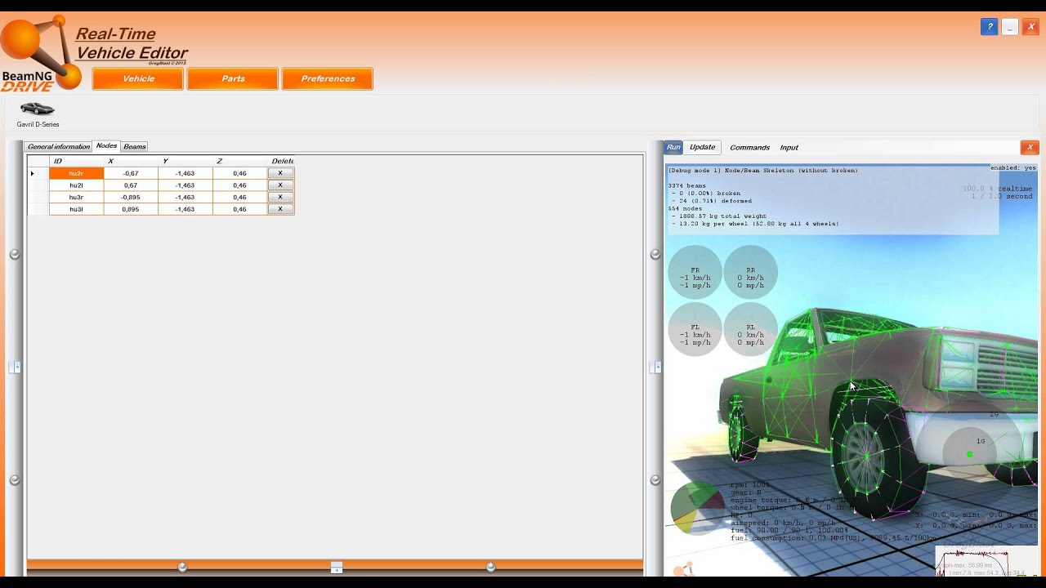Select the hu3l node ID cell

pyautogui.click(x=76, y=209)
